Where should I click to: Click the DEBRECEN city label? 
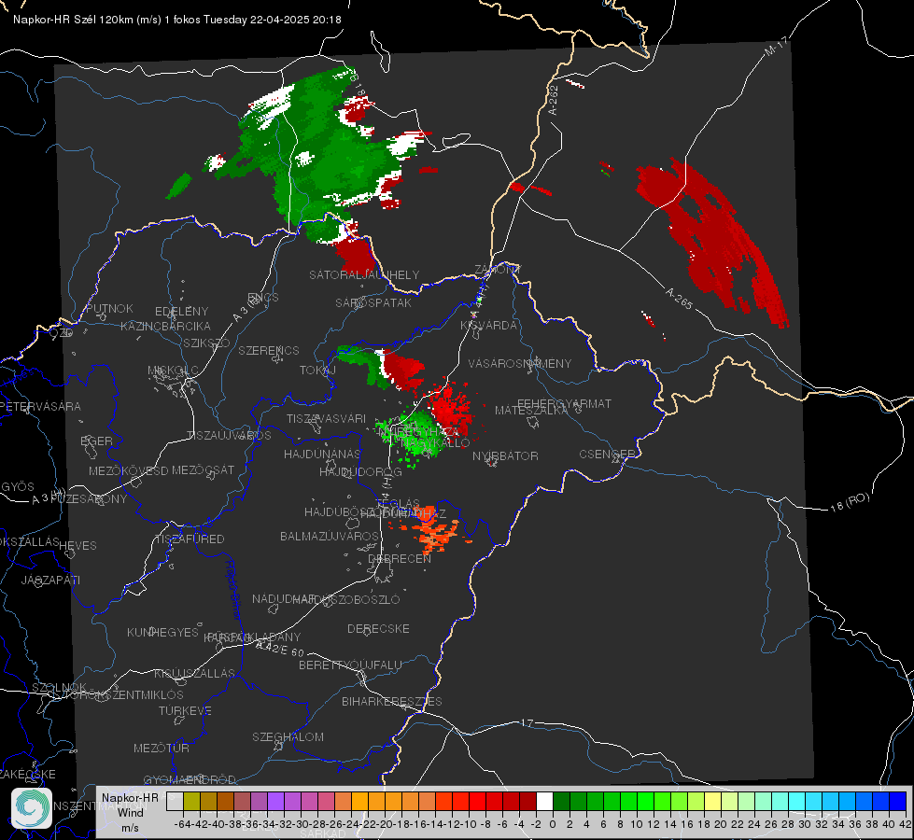(400, 558)
